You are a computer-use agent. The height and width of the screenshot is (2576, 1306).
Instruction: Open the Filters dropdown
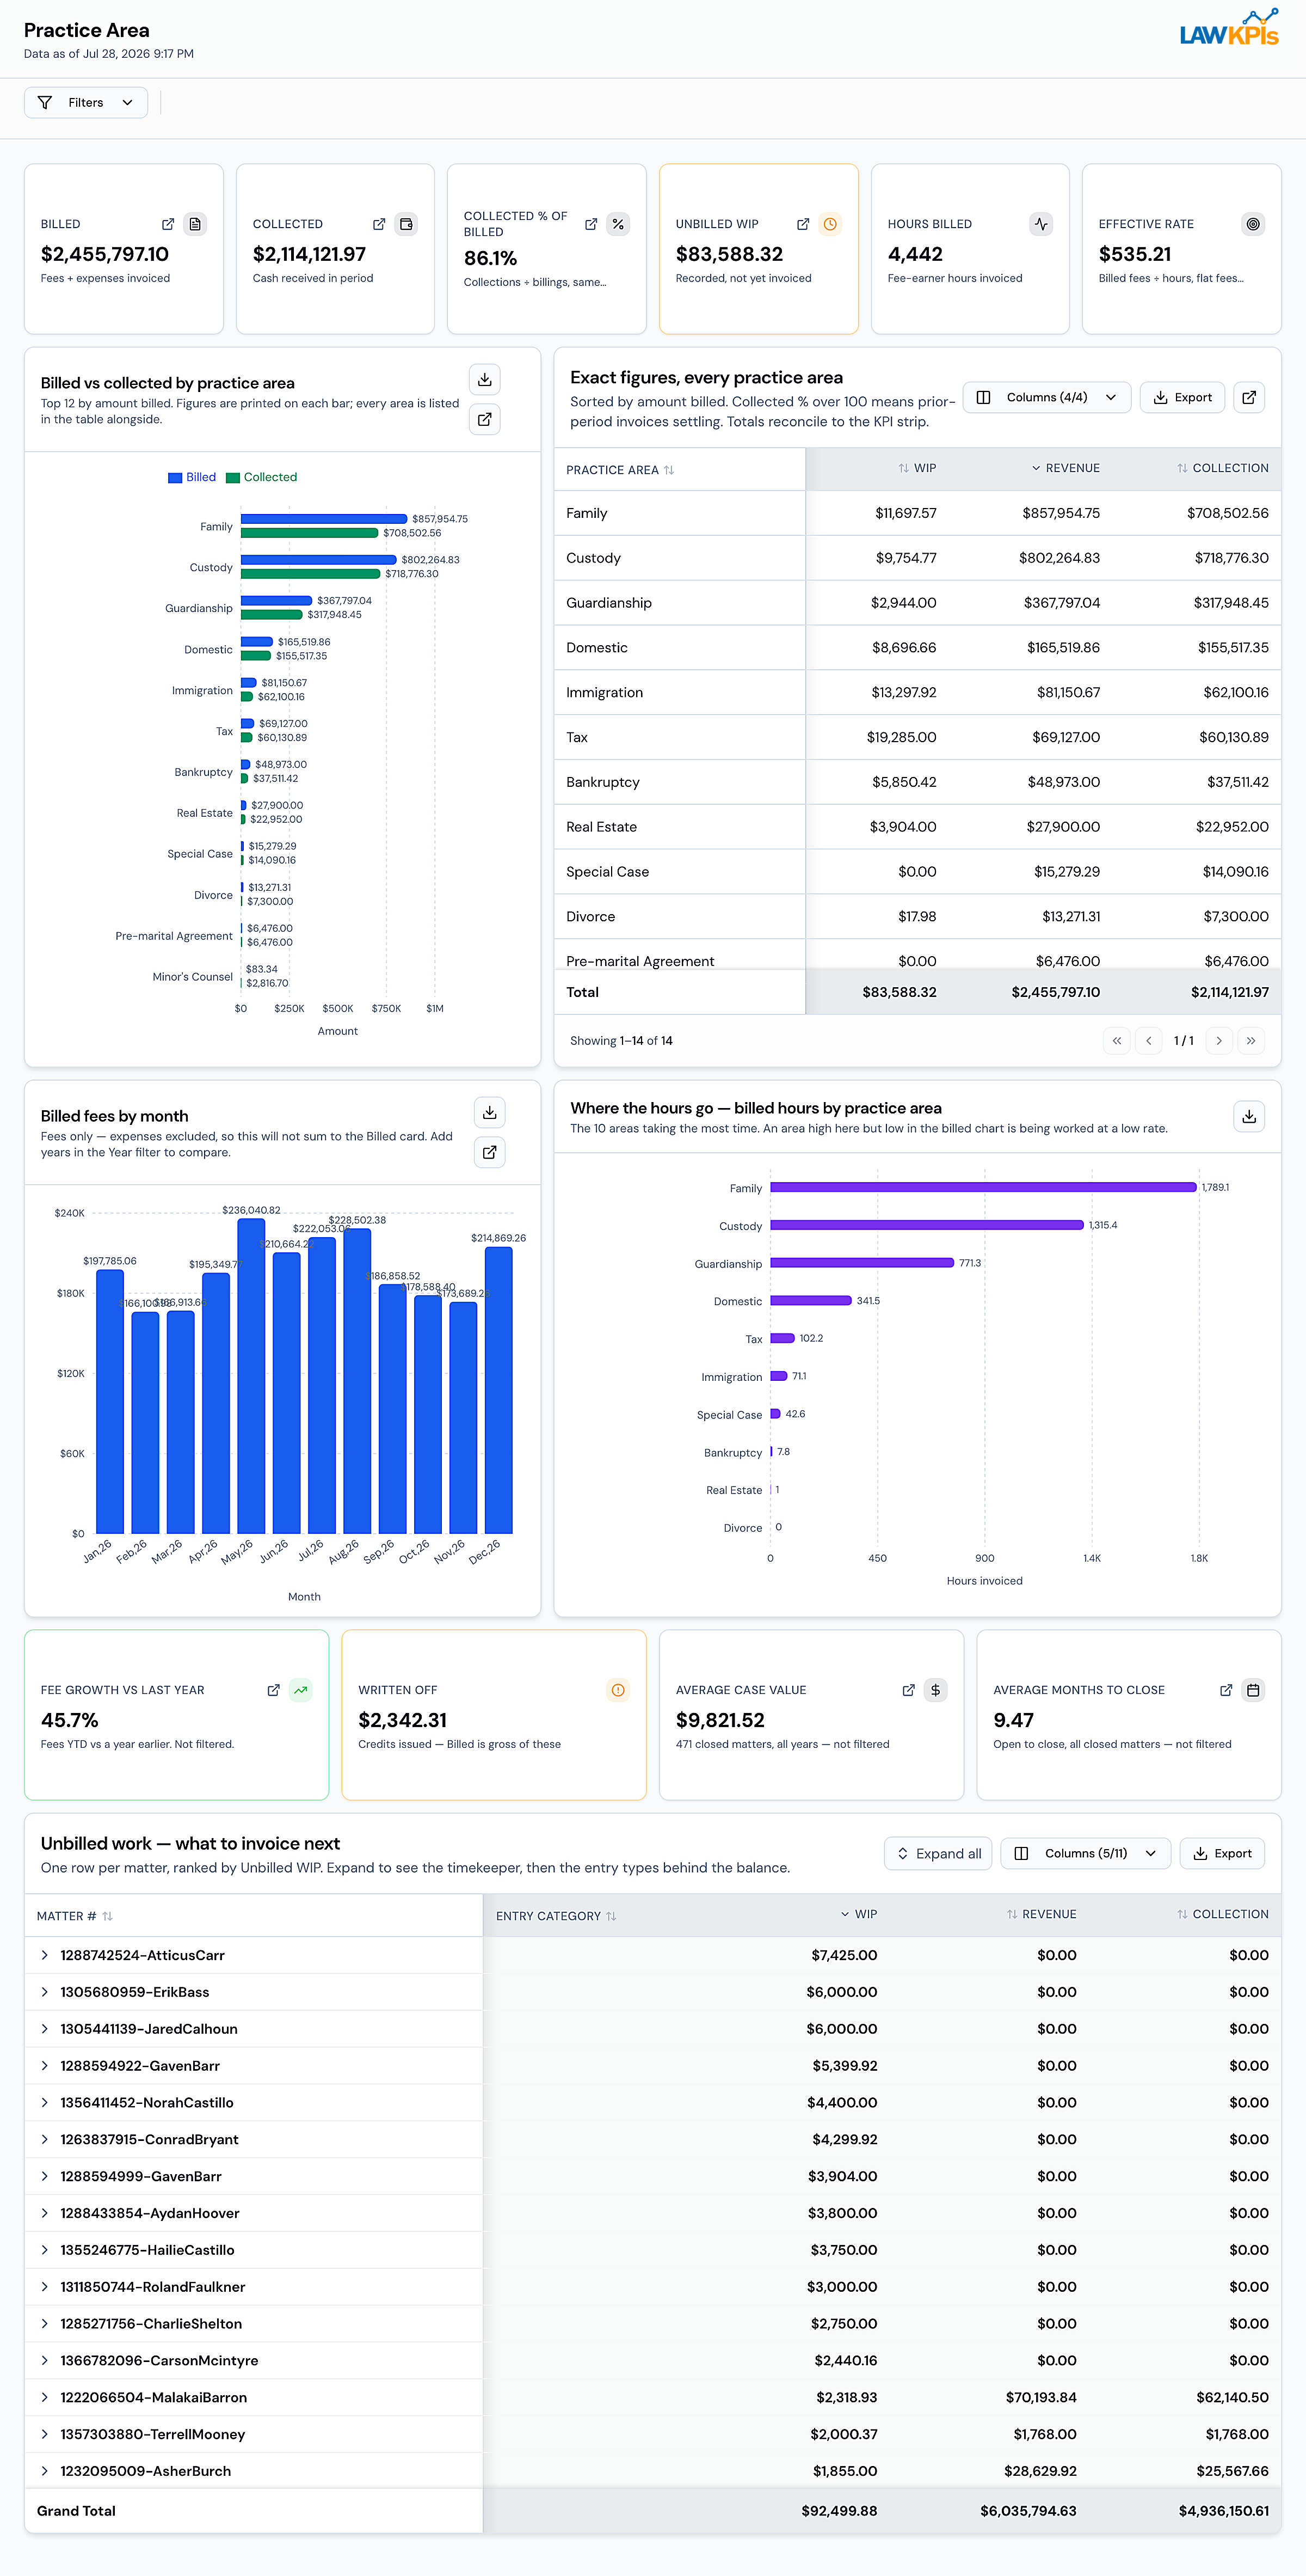click(x=86, y=102)
